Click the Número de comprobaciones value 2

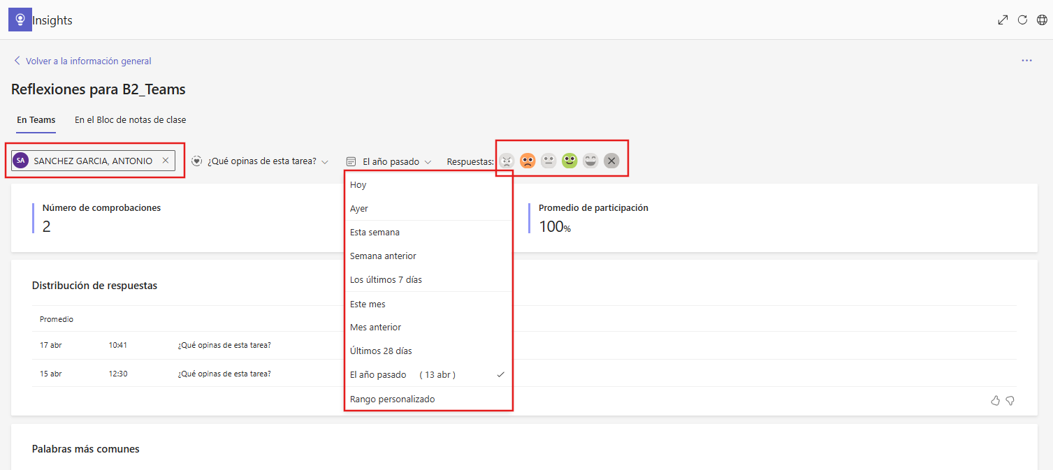click(x=47, y=226)
